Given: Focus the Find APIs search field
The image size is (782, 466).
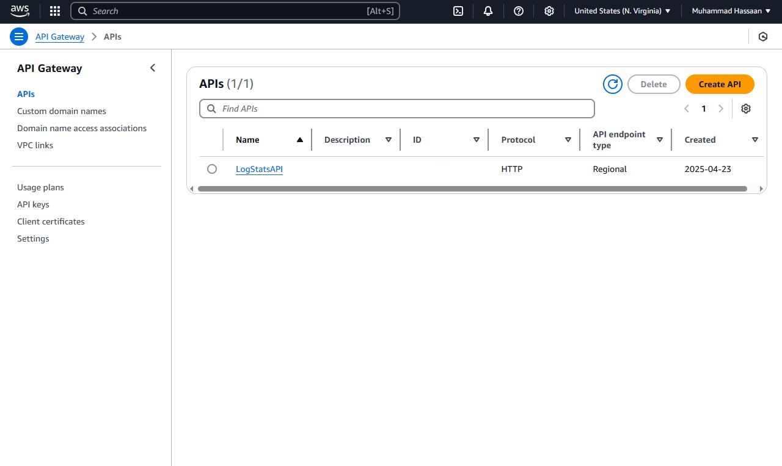Looking at the screenshot, I should pyautogui.click(x=397, y=109).
